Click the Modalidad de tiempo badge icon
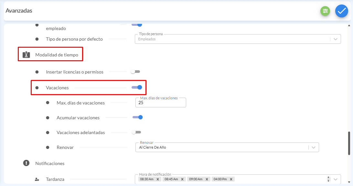Viewport: 353px width, 186px height. click(x=26, y=55)
